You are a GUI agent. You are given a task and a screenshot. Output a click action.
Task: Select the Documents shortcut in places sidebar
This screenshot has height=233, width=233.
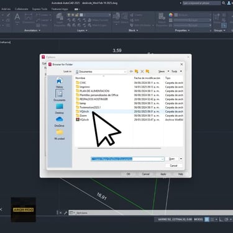coord(60,96)
